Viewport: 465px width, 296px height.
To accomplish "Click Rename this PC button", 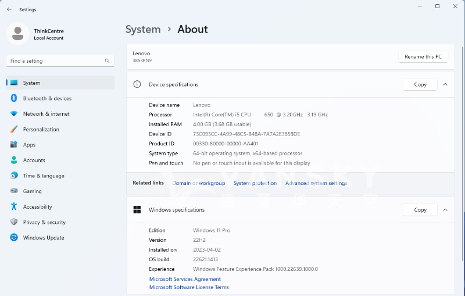I will point(423,56).
